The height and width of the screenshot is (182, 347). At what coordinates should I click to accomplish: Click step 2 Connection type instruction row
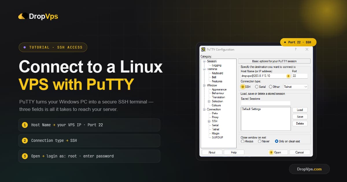[x=89, y=140]
